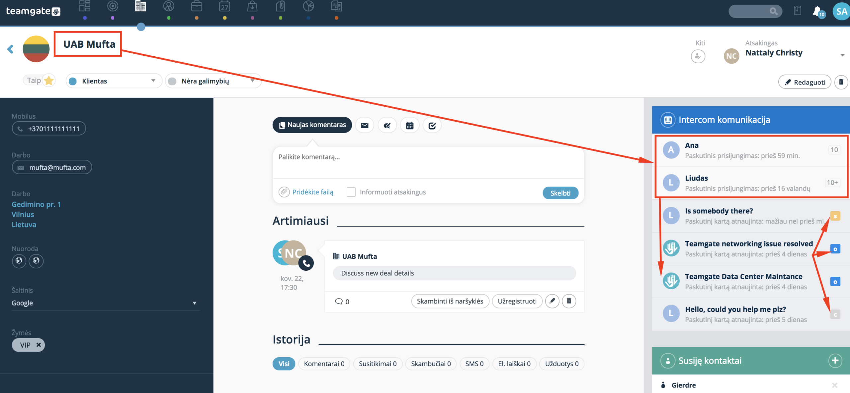
Task: Open the pie chart insights icon
Action: pos(308,6)
